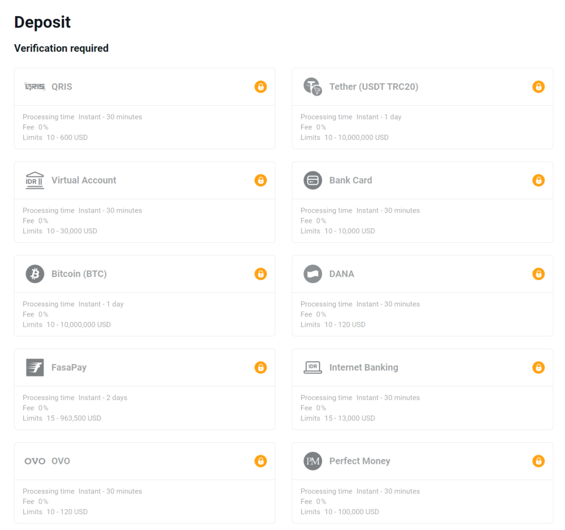565x530 pixels.
Task: Click the Bitcoin BTC coin icon
Action: click(x=35, y=274)
